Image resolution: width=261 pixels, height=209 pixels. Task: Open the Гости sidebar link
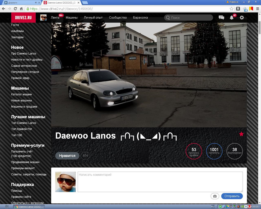(x=15, y=25)
